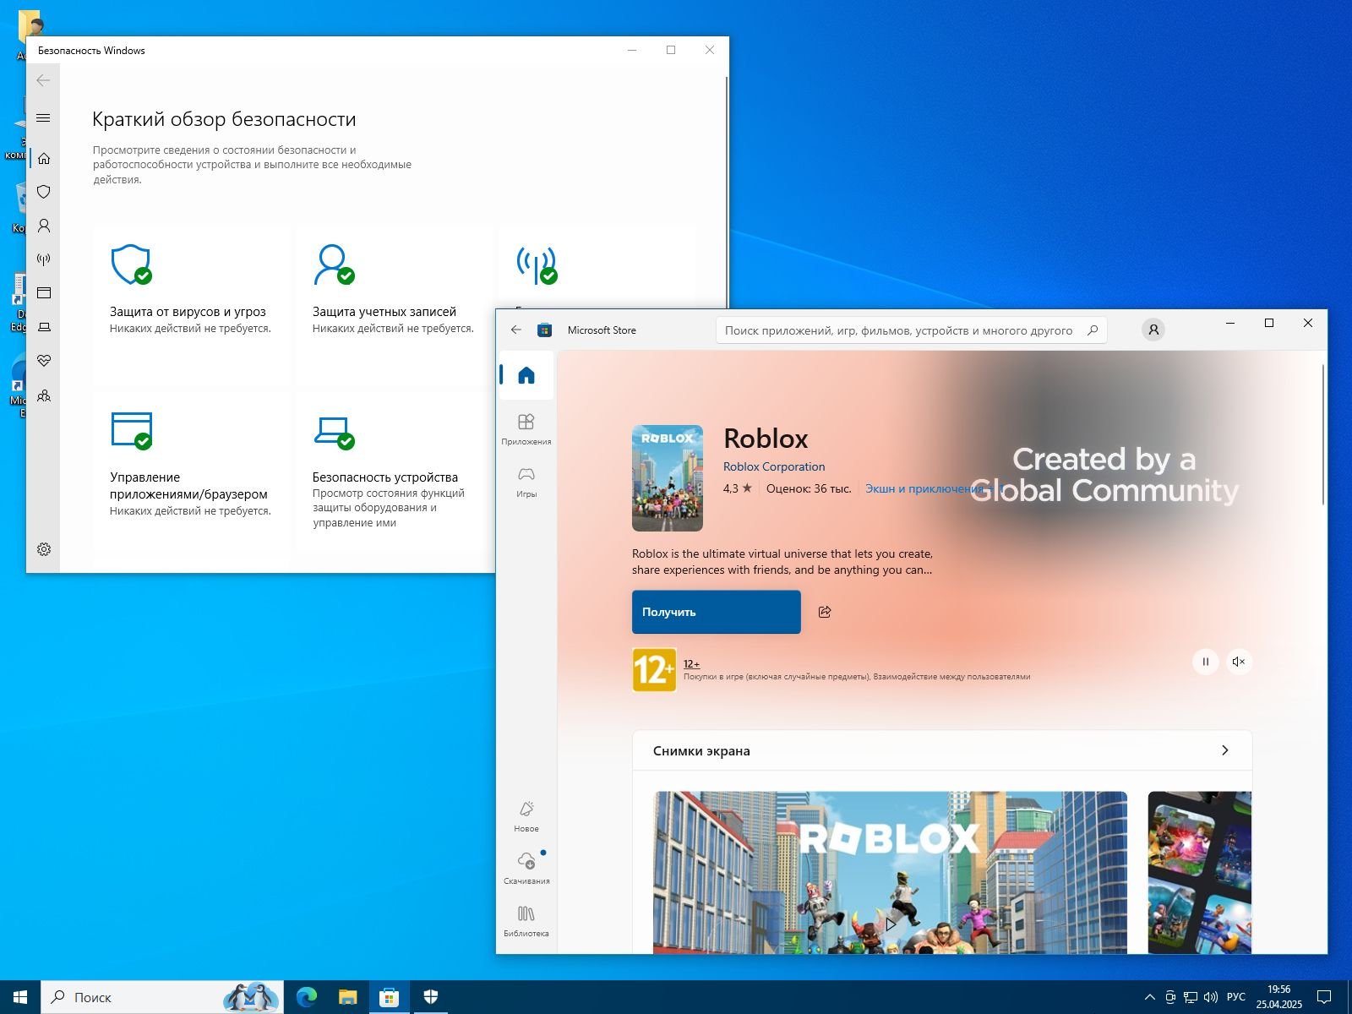Open Family options sidebar icon
This screenshot has height=1014, width=1352.
(44, 395)
